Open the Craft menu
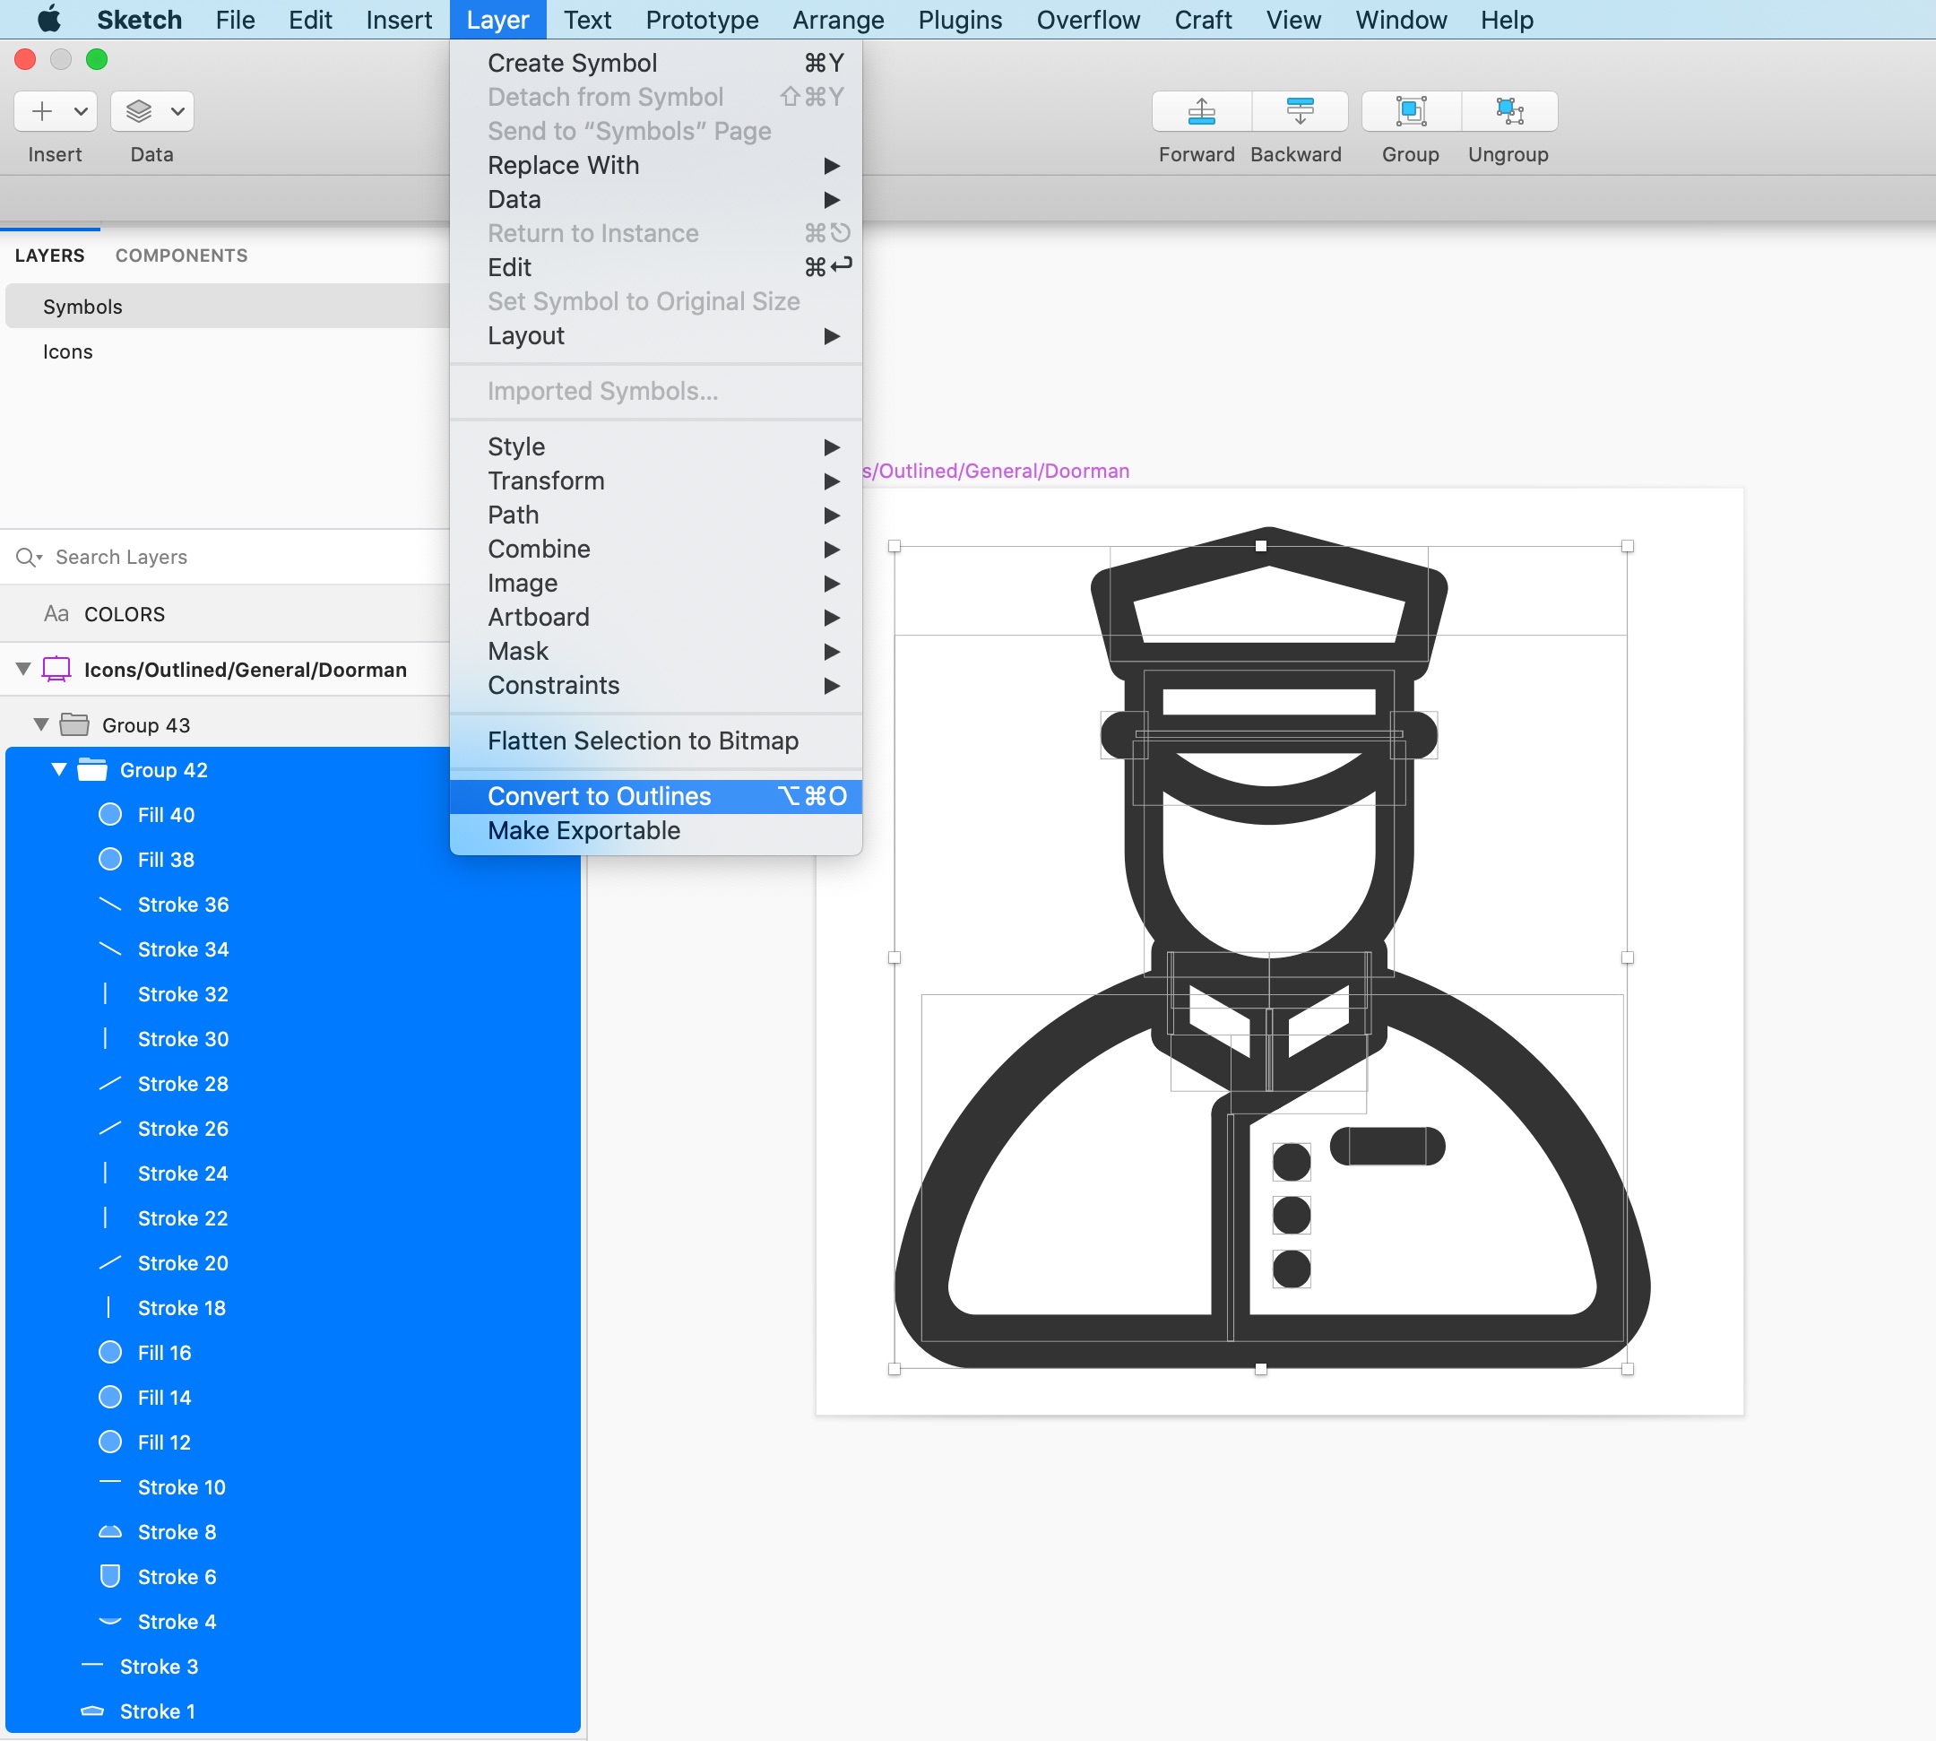 (x=1202, y=19)
